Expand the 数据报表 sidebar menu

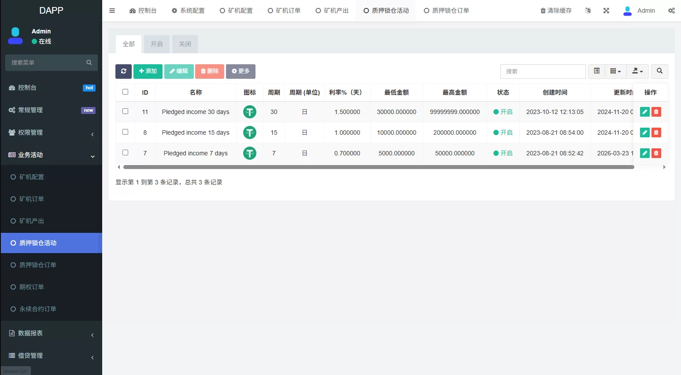30,333
